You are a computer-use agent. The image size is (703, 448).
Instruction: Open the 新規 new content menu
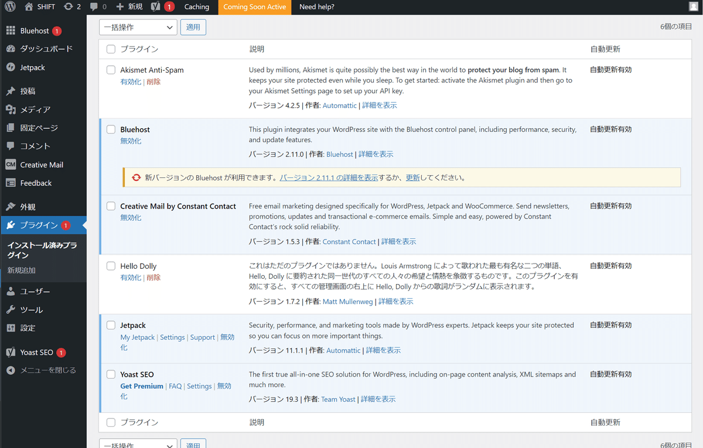[x=129, y=7]
